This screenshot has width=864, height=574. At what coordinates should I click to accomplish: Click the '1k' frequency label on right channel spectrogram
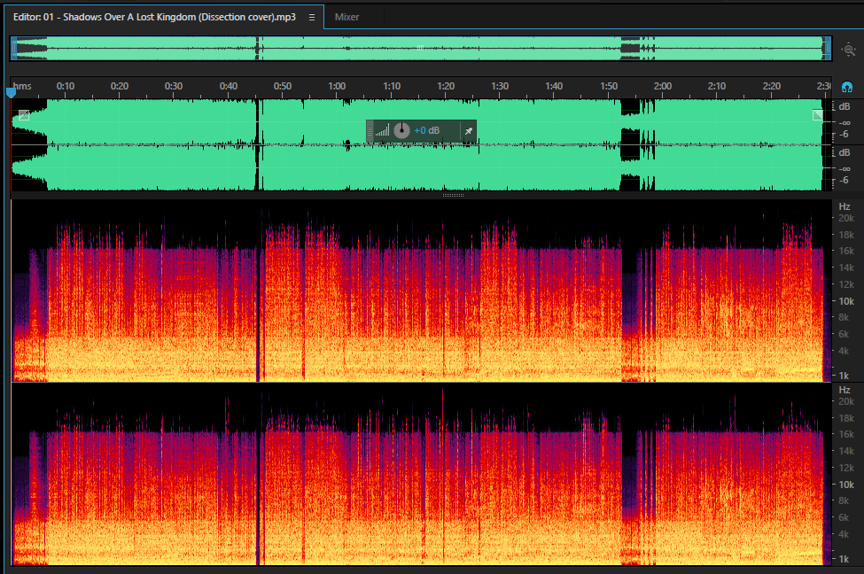click(x=845, y=559)
